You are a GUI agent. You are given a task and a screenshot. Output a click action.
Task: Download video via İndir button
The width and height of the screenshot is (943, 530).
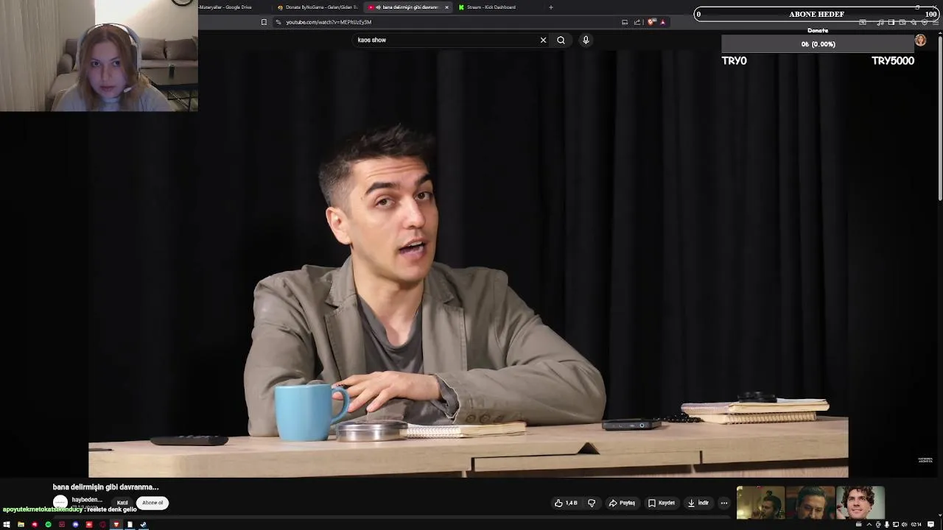[x=698, y=503]
